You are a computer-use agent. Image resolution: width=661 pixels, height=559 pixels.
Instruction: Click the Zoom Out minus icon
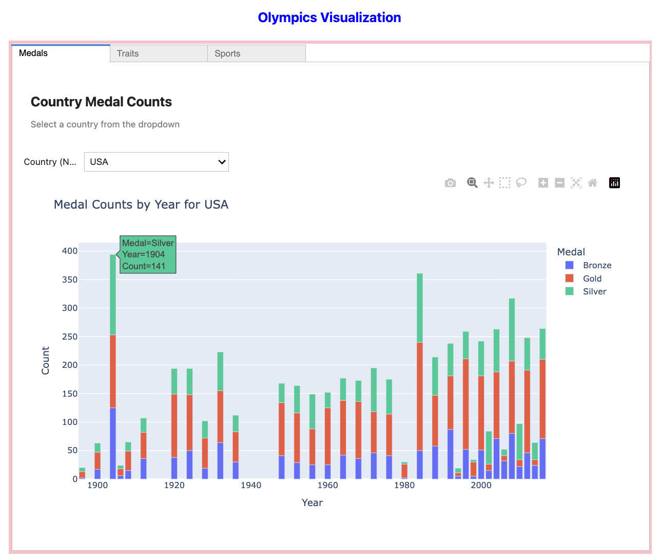560,183
